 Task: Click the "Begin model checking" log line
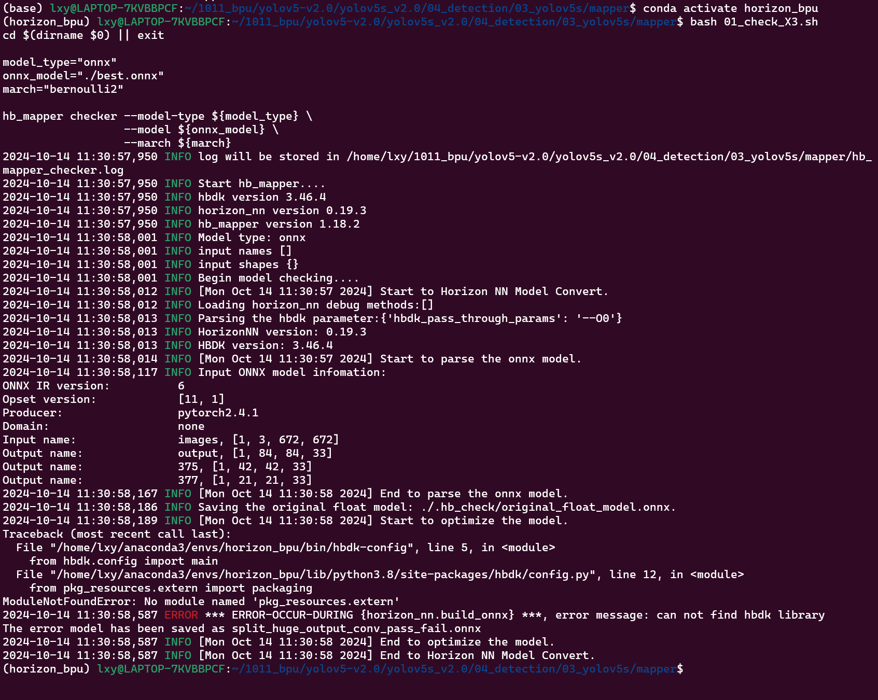coord(278,278)
